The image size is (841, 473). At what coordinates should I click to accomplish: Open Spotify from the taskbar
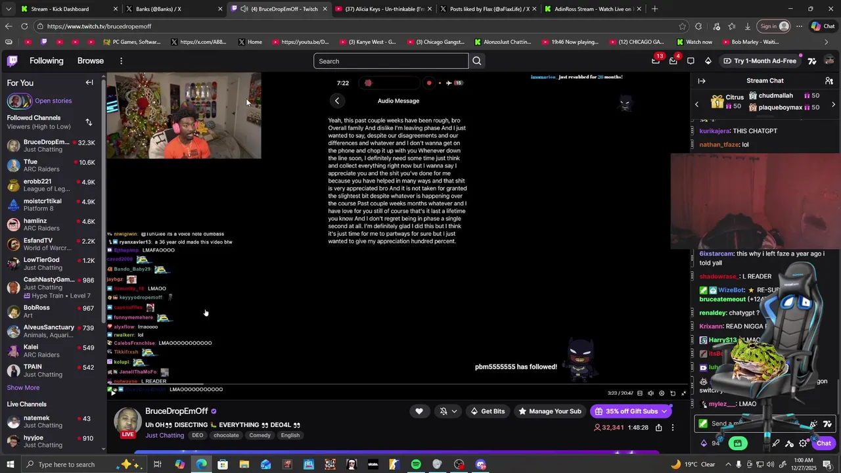[x=416, y=464]
